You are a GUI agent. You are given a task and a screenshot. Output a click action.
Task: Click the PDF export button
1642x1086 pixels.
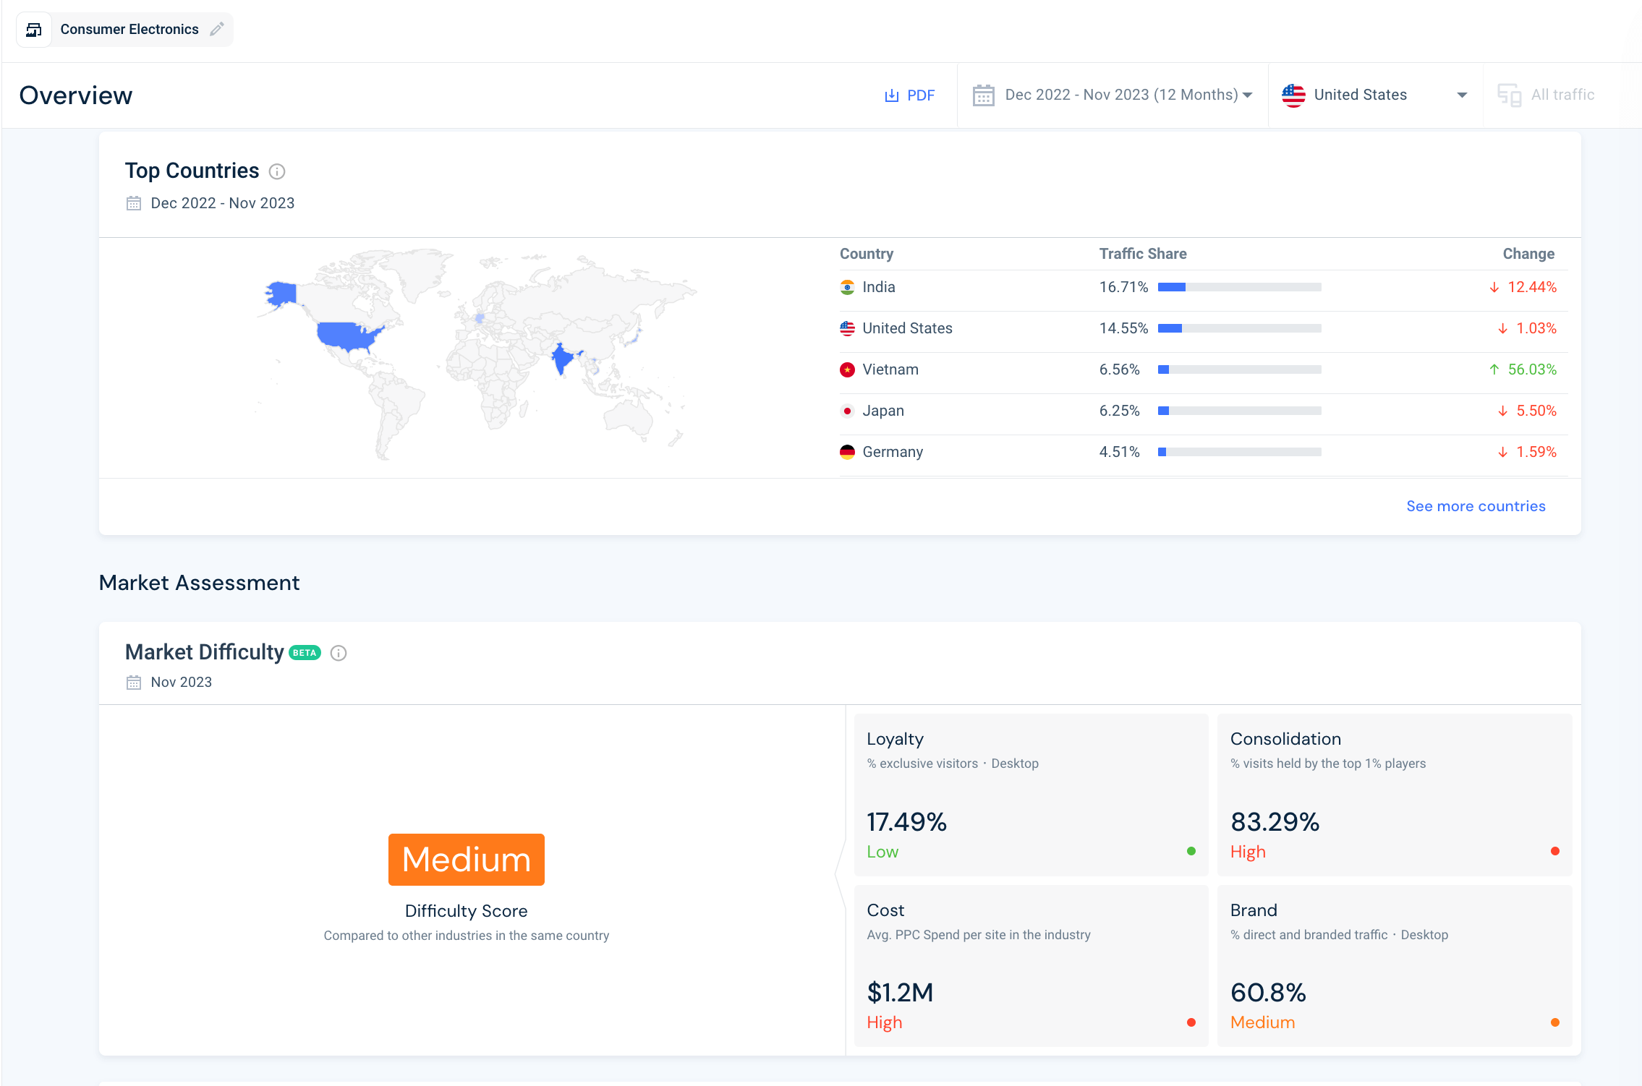point(920,95)
